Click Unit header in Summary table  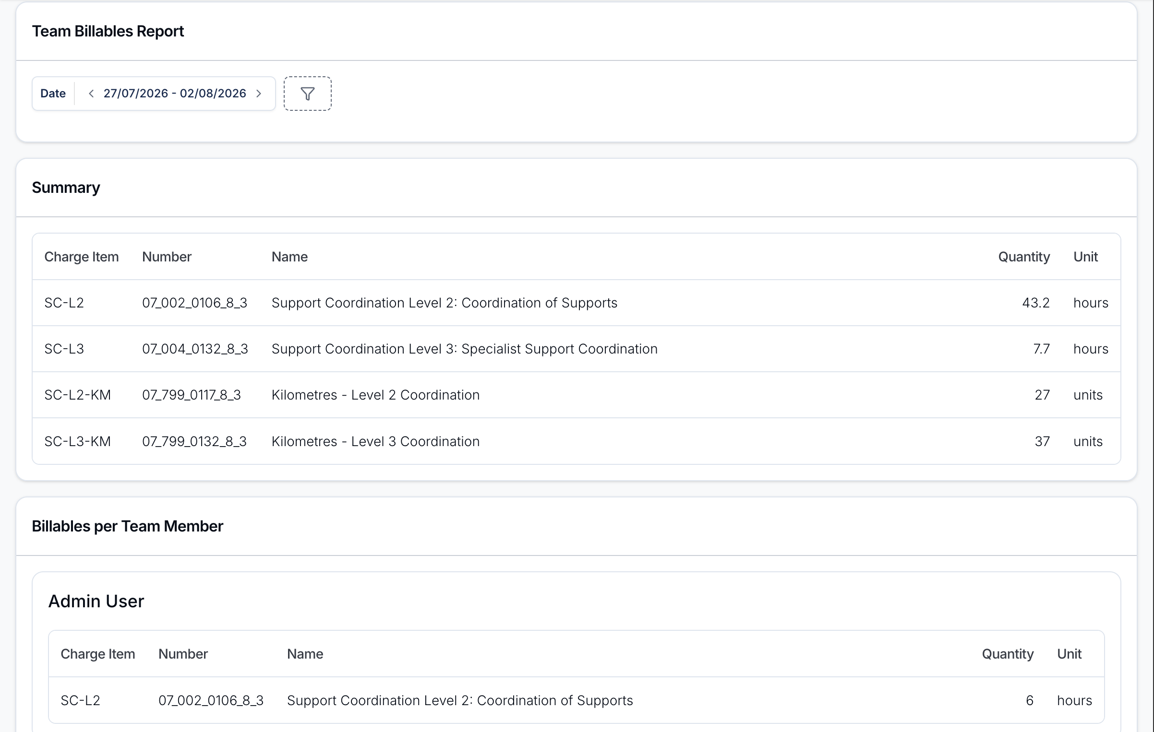pyautogui.click(x=1085, y=257)
